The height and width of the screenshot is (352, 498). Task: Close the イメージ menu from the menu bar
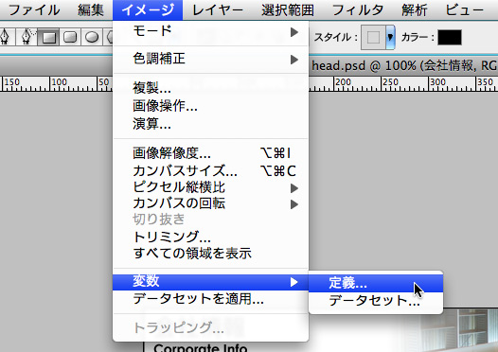pyautogui.click(x=148, y=10)
